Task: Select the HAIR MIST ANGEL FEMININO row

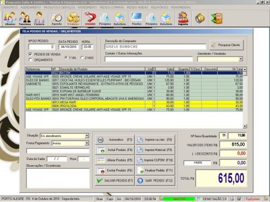Action: pos(134,95)
